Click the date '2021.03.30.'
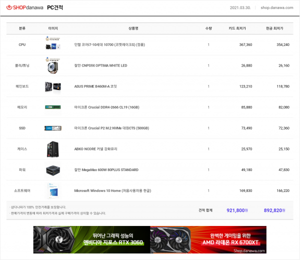The image size is (300, 260). click(240, 7)
